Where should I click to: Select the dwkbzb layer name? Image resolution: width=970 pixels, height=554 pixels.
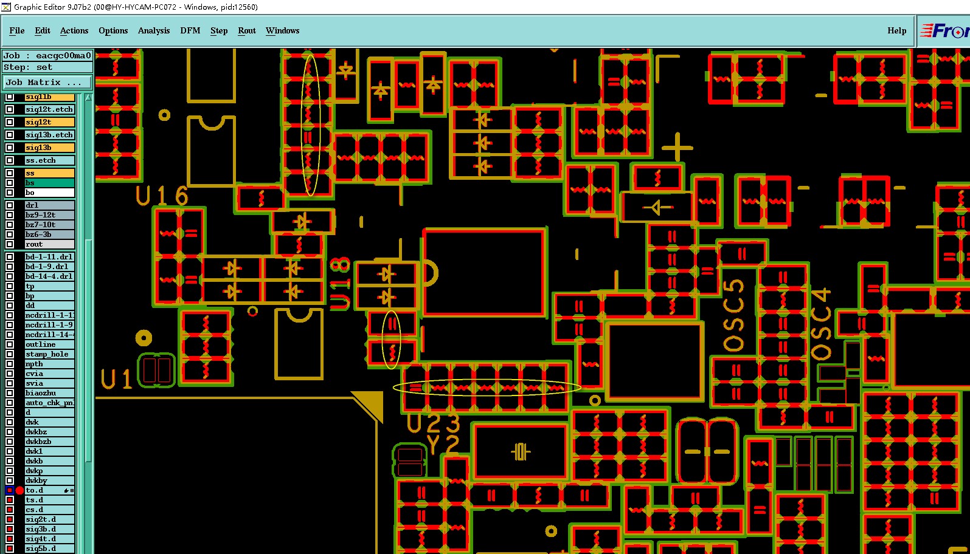[49, 442]
